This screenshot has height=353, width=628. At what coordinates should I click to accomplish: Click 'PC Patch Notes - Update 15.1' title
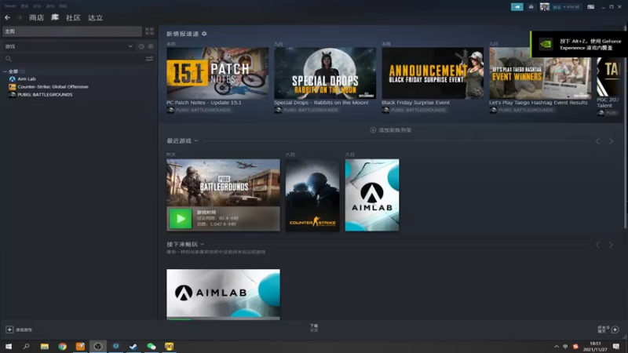pyautogui.click(x=204, y=103)
